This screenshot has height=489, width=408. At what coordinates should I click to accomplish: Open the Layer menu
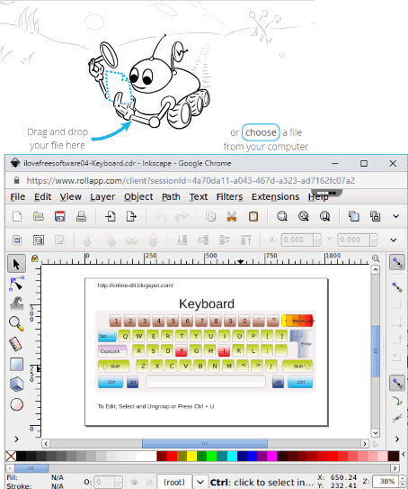(102, 197)
